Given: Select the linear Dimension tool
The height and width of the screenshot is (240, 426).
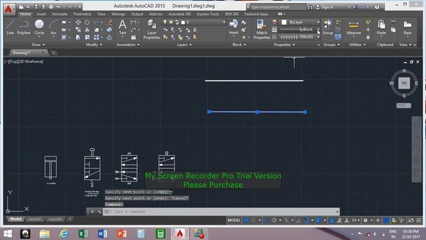Looking at the screenshot, I should click(x=133, y=22).
